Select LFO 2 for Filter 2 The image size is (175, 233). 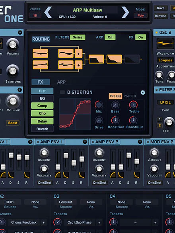[x=159, y=125]
